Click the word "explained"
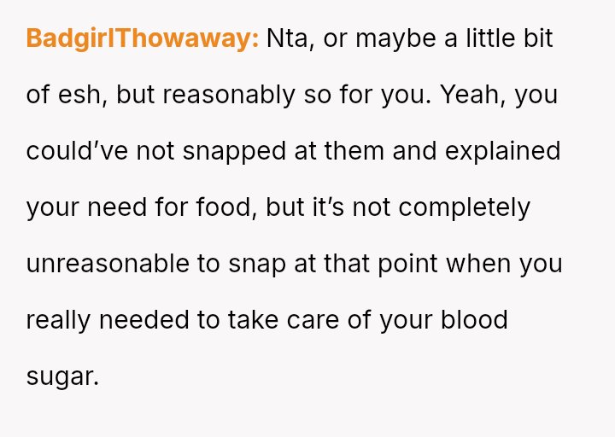Viewport: 615px width, 437px height. point(503,152)
